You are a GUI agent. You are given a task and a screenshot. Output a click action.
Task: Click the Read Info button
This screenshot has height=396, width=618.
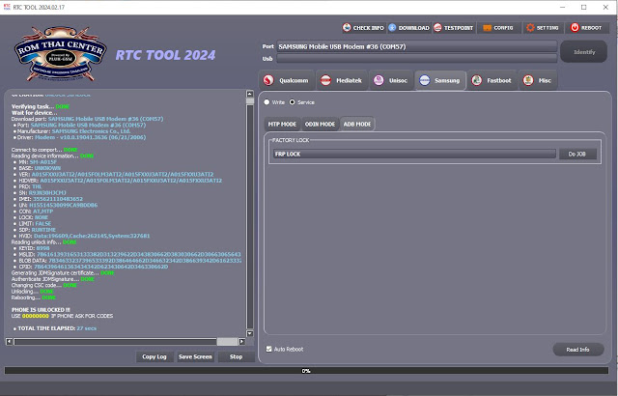coord(578,349)
